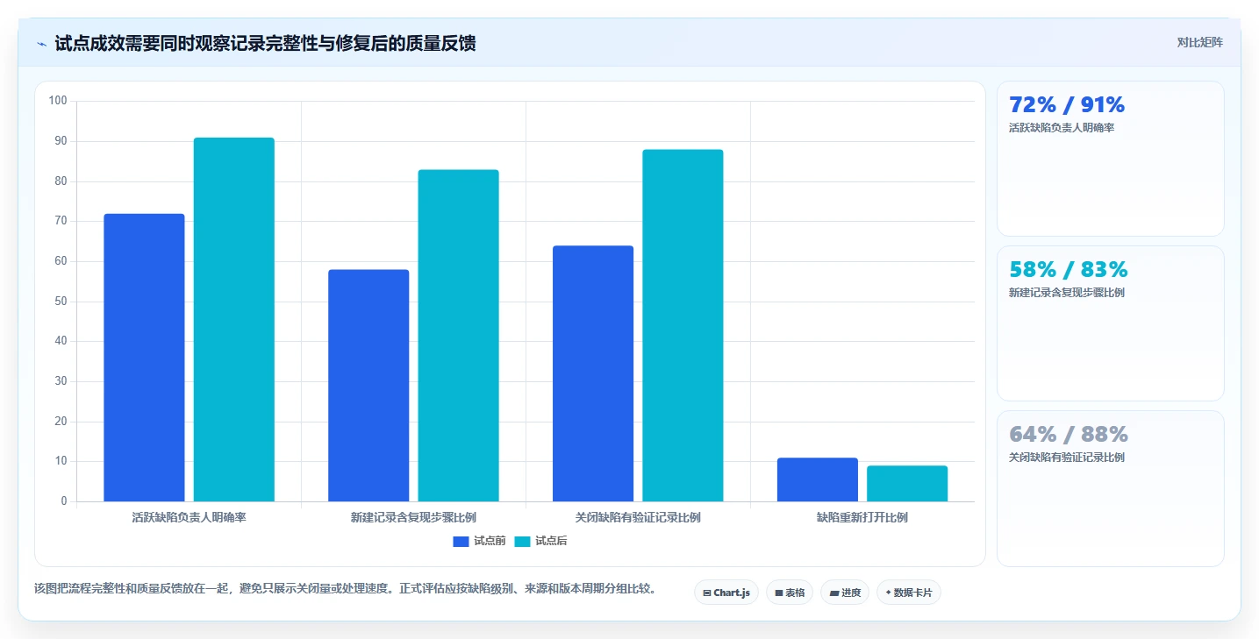Click the 试点后 bar for 活跃缺陷负责人明确率
Screen dimensions: 1259x639
(234, 320)
